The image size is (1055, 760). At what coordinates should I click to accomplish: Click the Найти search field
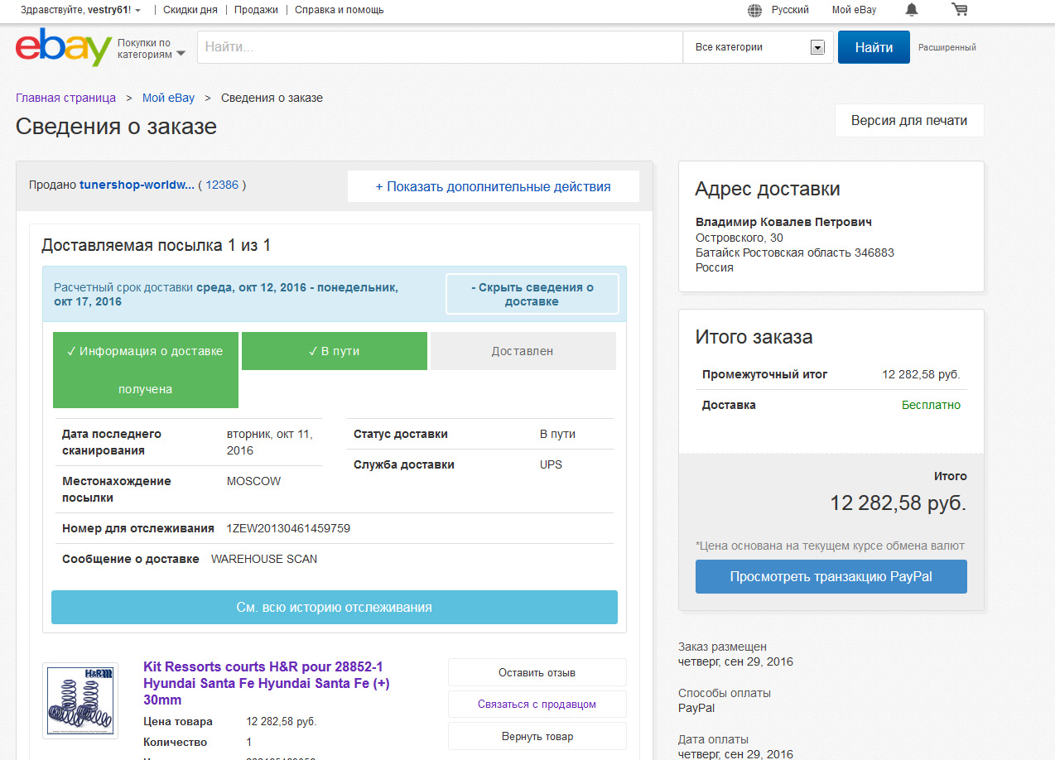click(440, 47)
